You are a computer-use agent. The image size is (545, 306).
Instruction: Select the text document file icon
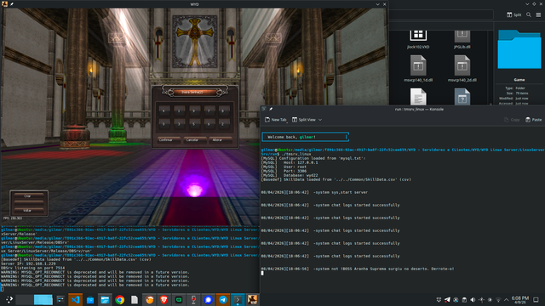coord(418,96)
